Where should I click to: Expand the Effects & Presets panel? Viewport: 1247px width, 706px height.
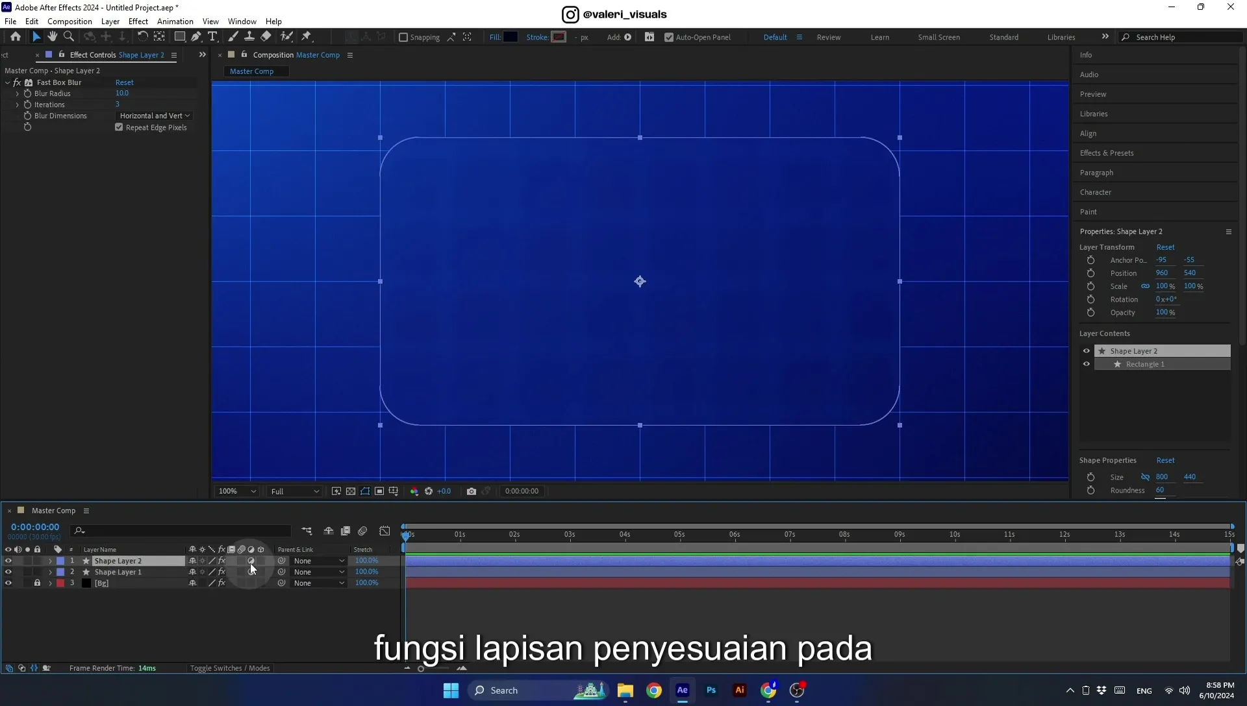click(1107, 153)
